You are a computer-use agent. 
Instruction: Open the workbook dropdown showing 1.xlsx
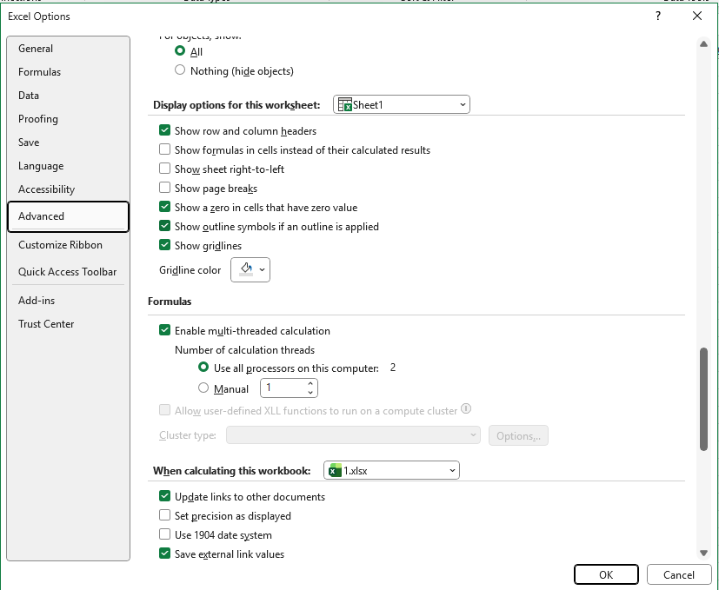(452, 470)
